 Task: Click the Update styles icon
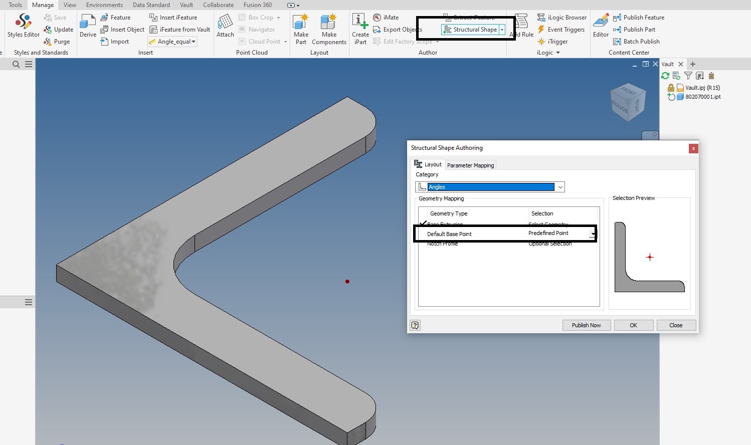point(48,30)
